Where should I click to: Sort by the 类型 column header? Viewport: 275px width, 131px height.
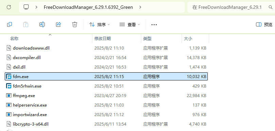pos(147,39)
